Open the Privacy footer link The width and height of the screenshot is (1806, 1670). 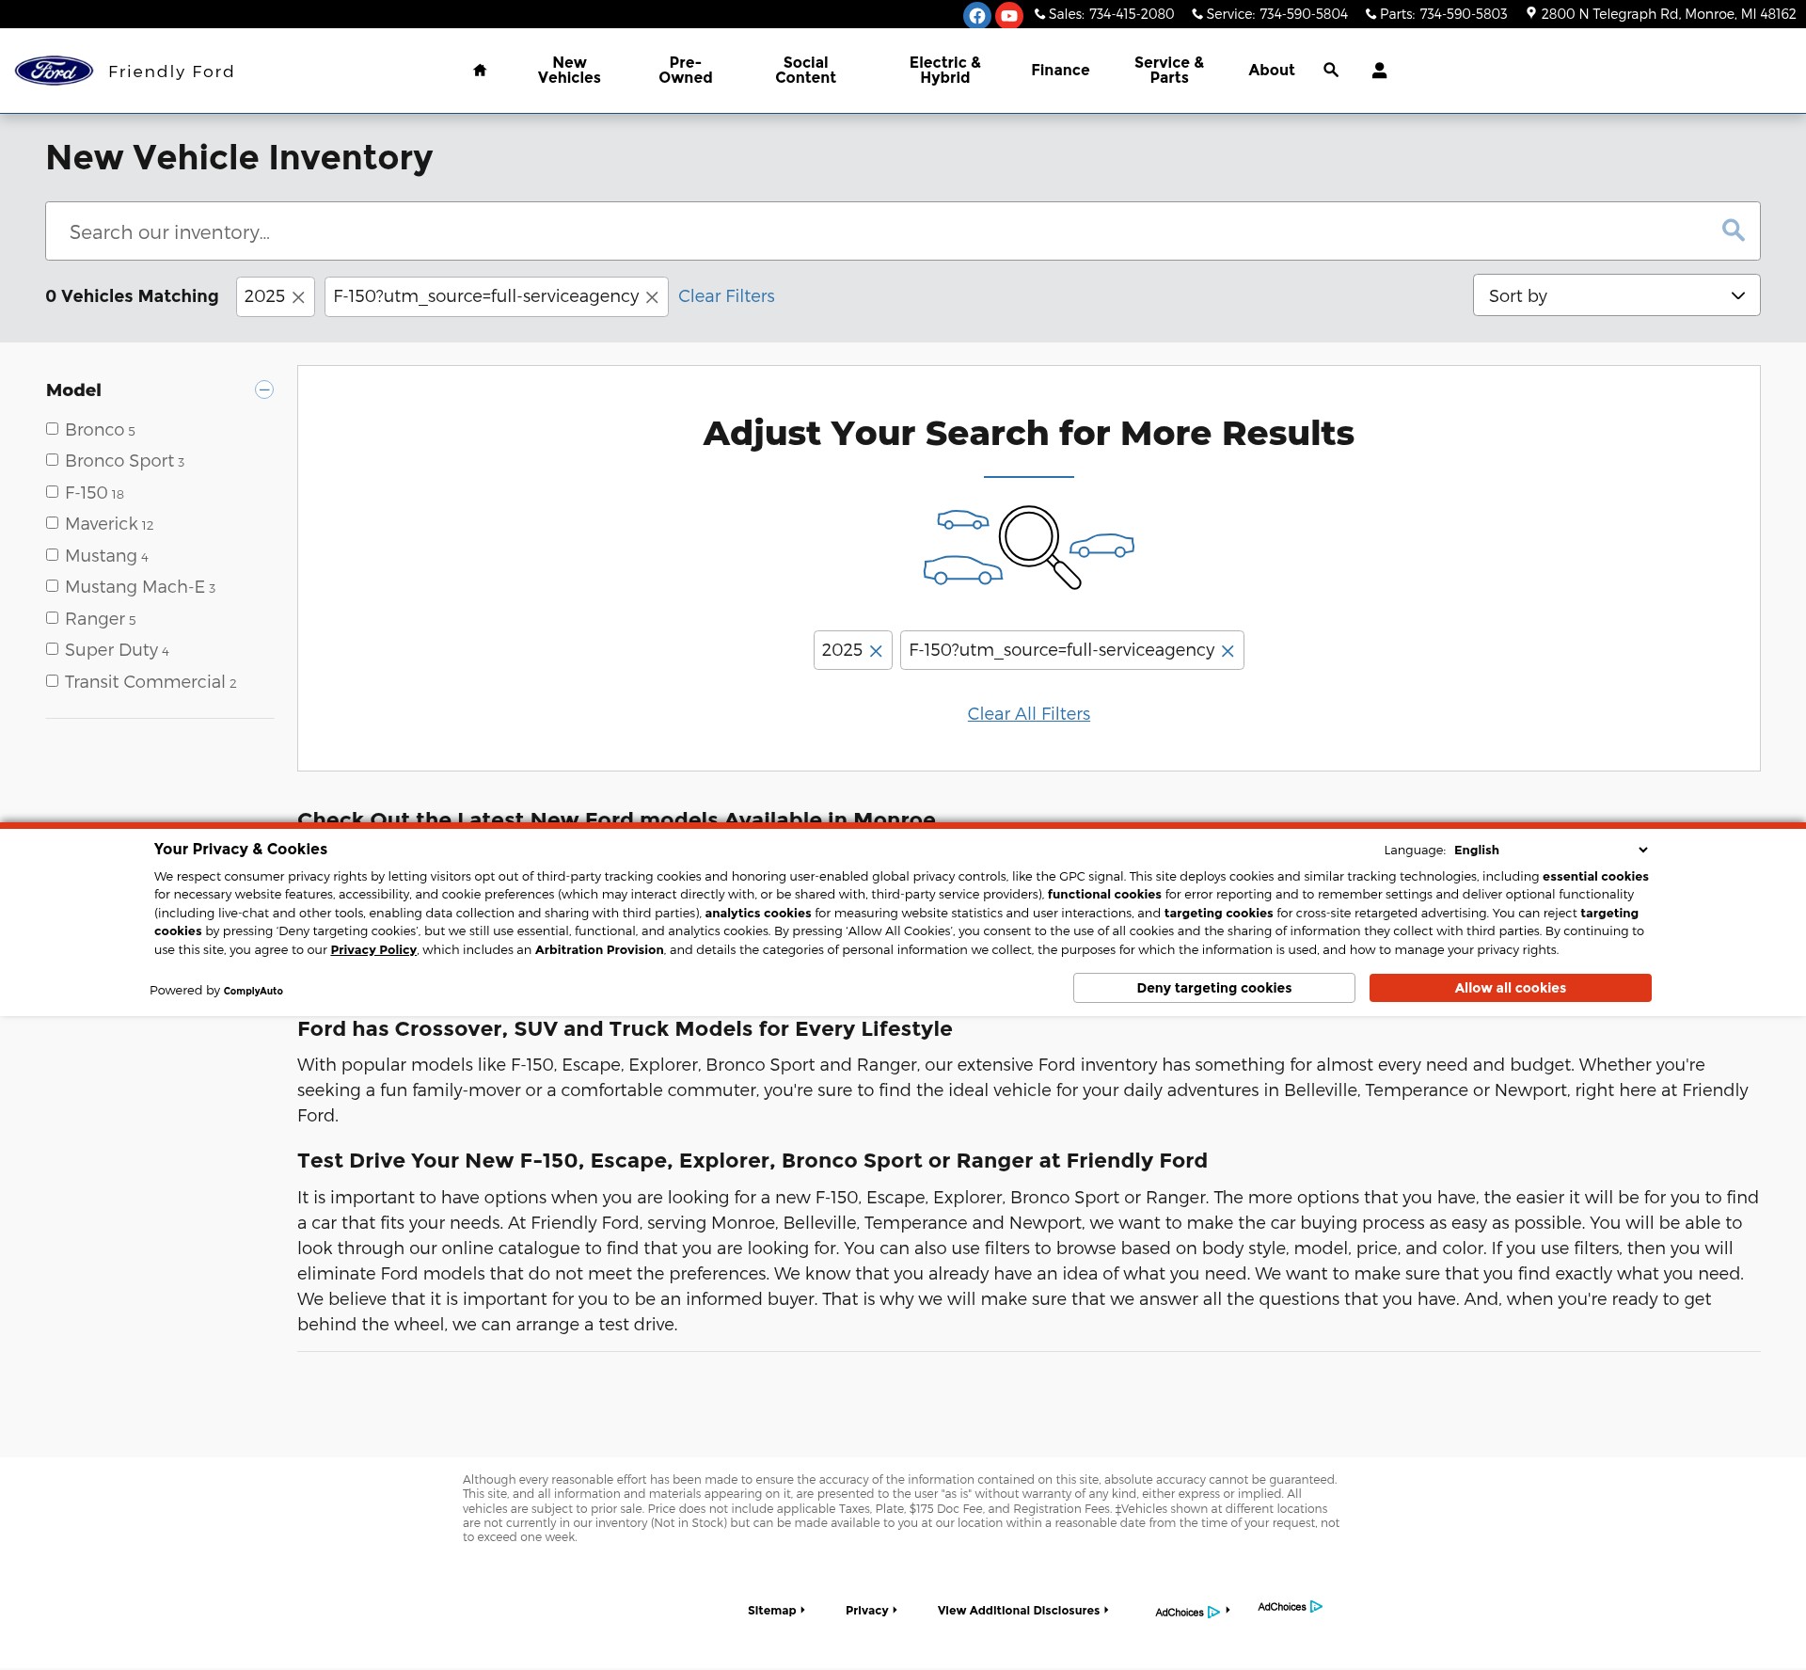coord(871,1611)
